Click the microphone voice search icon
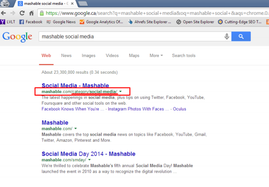The image size is (269, 187). coord(227,37)
